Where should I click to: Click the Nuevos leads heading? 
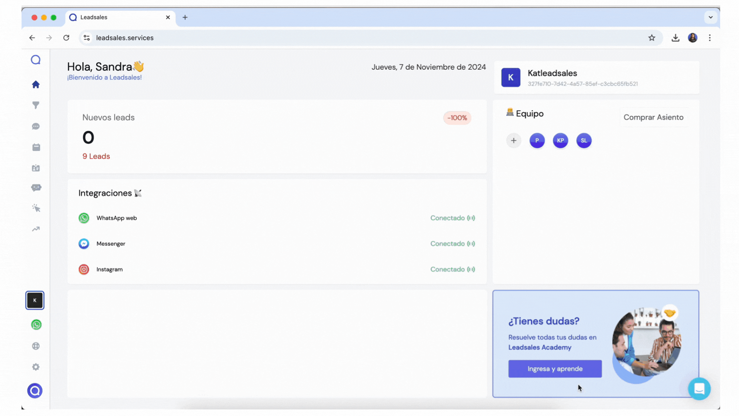[109, 117]
